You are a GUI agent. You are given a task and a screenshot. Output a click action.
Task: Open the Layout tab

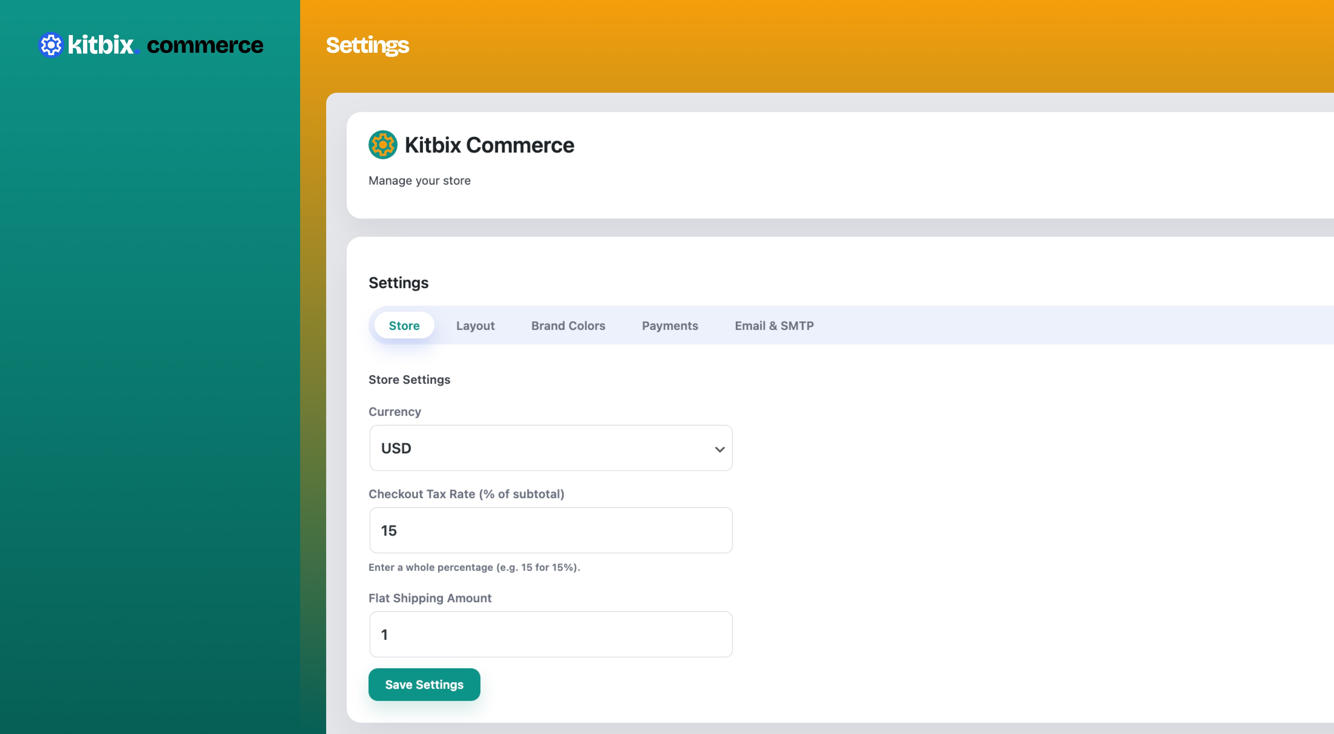(475, 326)
